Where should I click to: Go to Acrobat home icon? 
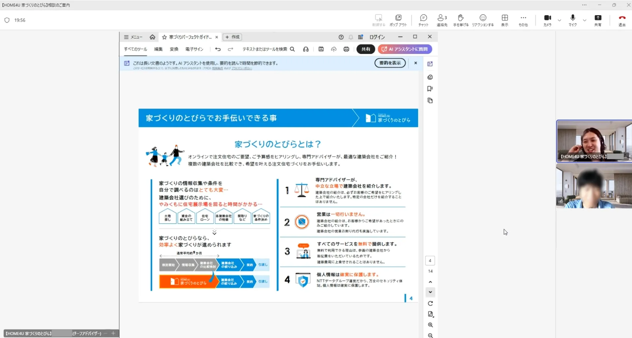pos(152,37)
